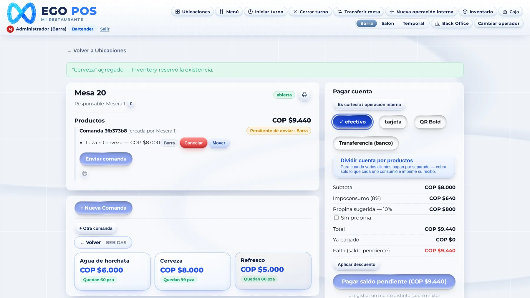
Task: Click Pagar saldo pendiente button
Action: 394,282
